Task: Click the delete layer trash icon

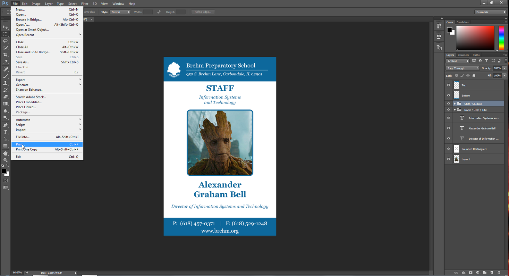Action: point(499,273)
